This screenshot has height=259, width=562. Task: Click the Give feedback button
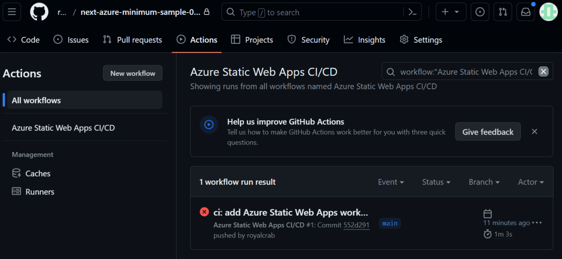click(x=488, y=132)
